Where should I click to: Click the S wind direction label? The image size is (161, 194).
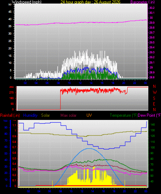tap(154, 98)
